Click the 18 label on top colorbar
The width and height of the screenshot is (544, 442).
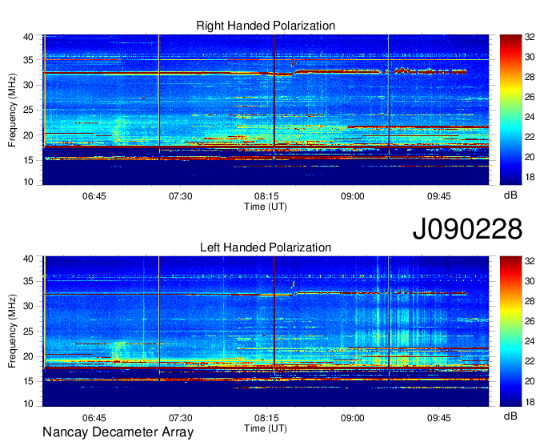530,177
